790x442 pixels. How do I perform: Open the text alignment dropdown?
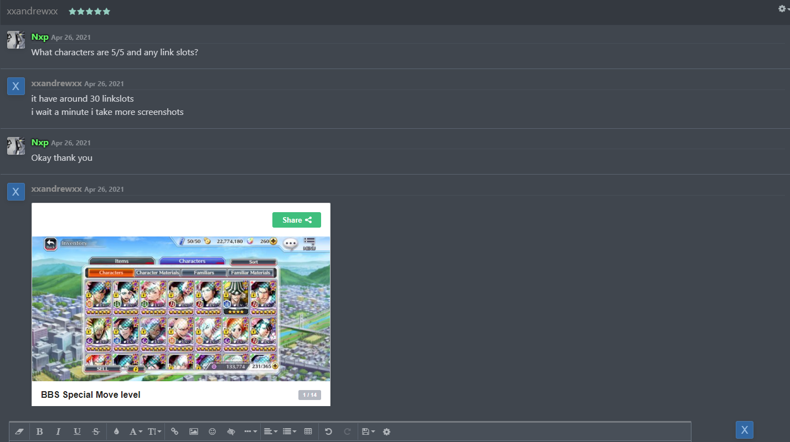tap(270, 432)
